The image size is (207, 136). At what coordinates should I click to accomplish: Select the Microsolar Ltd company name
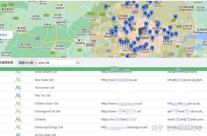44,88
